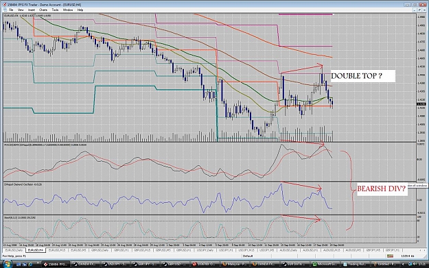
Task: Click the chart document icon beside File menu
Action: 5,10
